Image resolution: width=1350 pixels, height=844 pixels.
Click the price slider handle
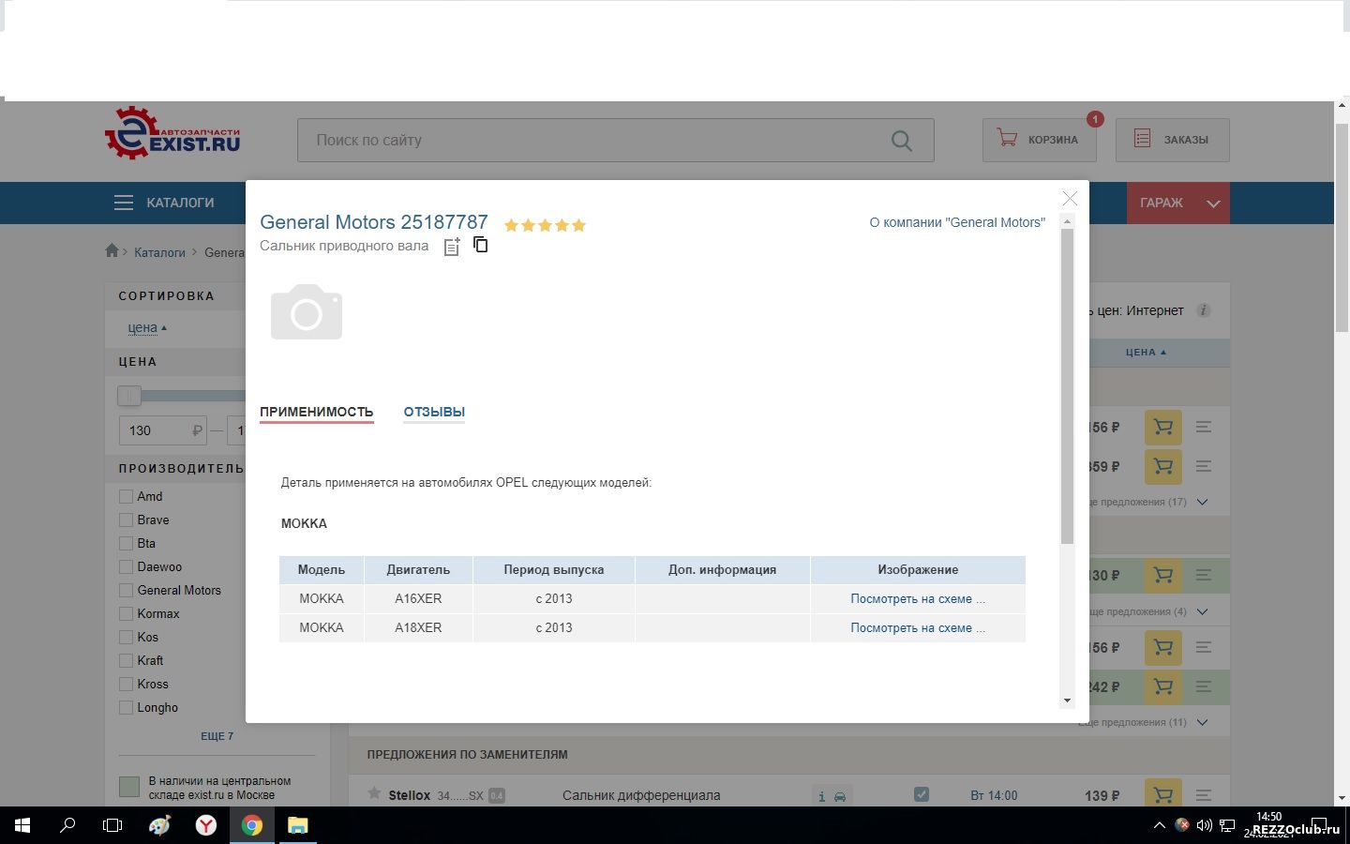[x=129, y=396]
